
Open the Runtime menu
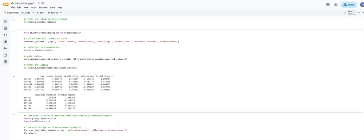(x=43, y=7)
